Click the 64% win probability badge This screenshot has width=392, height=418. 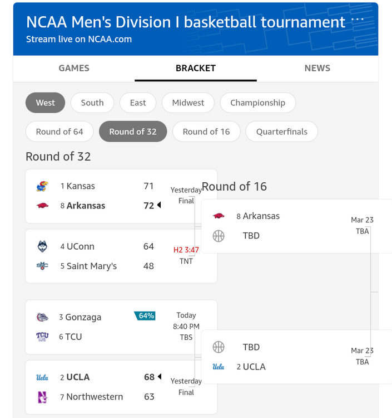coord(145,316)
